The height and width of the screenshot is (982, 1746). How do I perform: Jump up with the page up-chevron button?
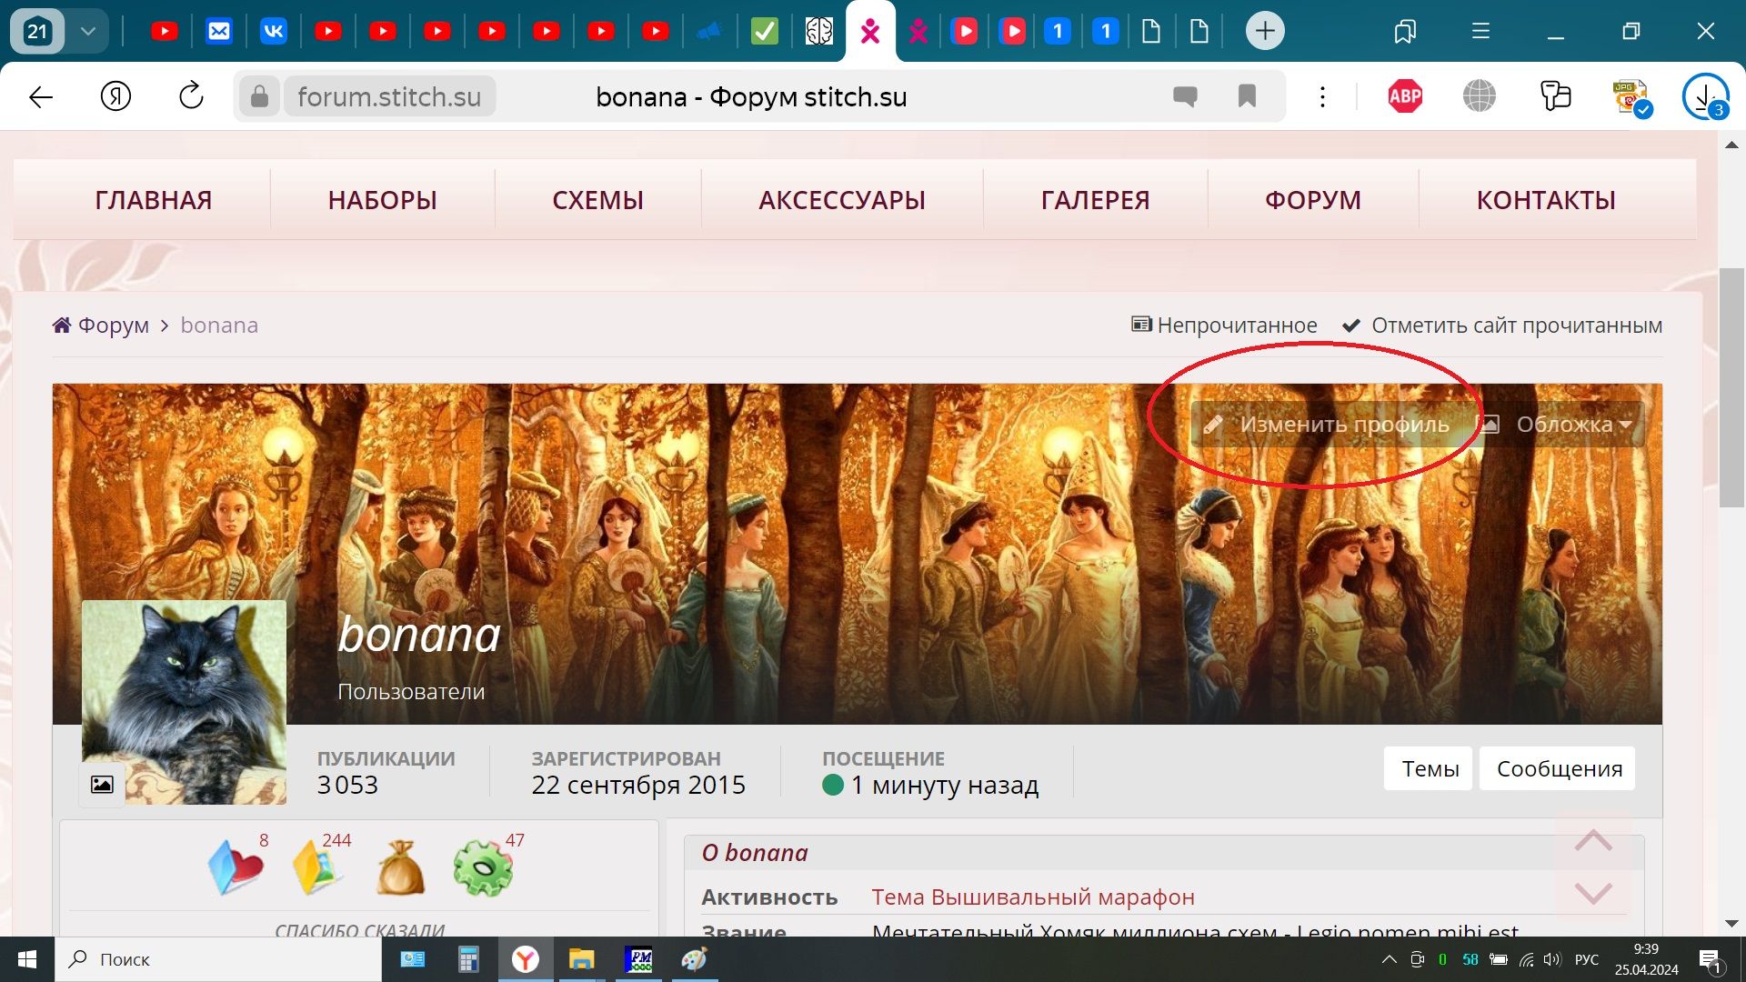point(1593,839)
